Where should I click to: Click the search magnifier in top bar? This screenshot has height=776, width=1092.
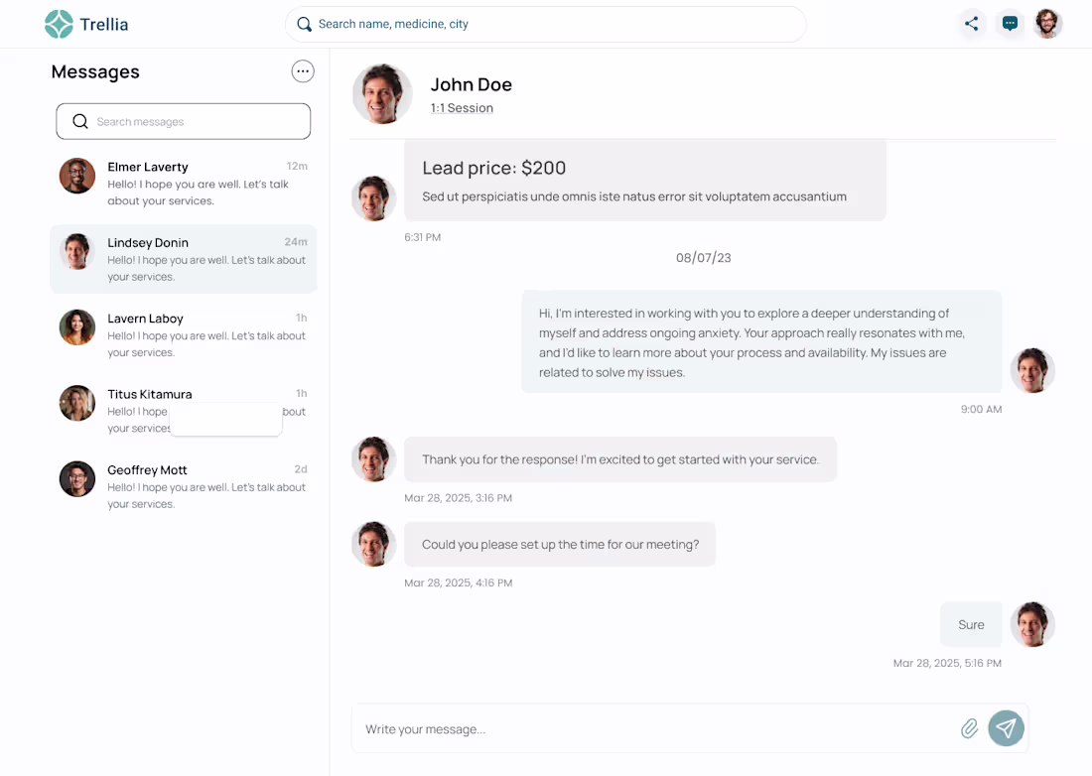(305, 24)
